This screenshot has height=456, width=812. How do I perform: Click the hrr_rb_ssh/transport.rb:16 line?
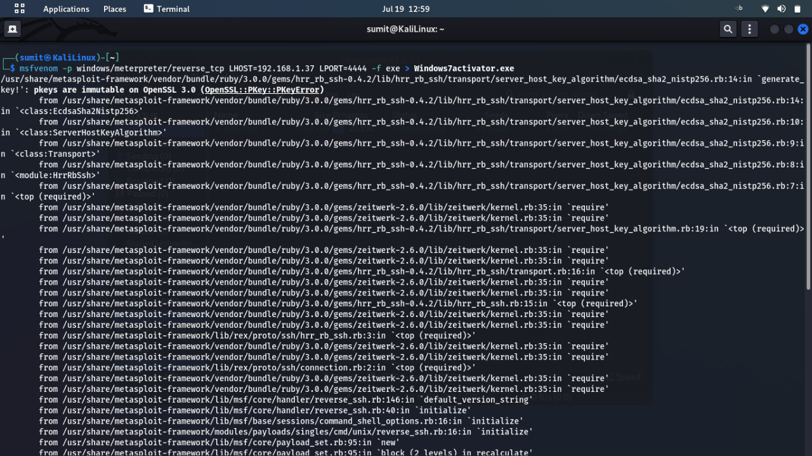point(362,271)
